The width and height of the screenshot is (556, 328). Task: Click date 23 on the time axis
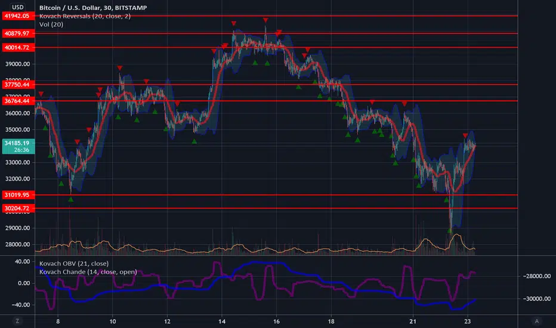[467, 321]
